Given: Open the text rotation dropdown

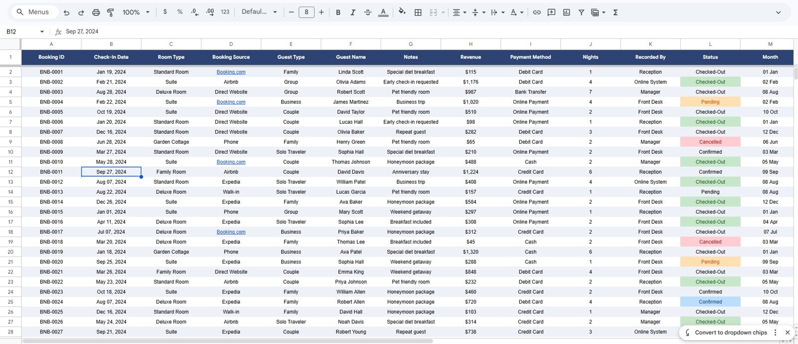Looking at the screenshot, I should [516, 12].
